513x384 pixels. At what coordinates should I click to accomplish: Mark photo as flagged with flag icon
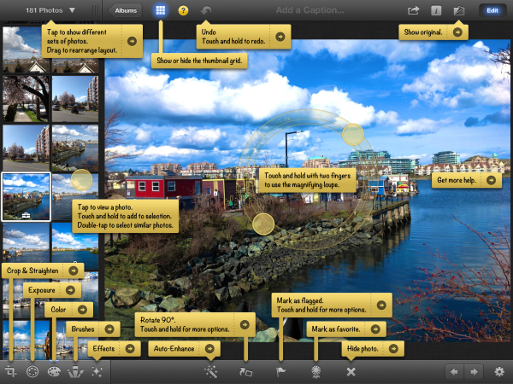(x=280, y=371)
